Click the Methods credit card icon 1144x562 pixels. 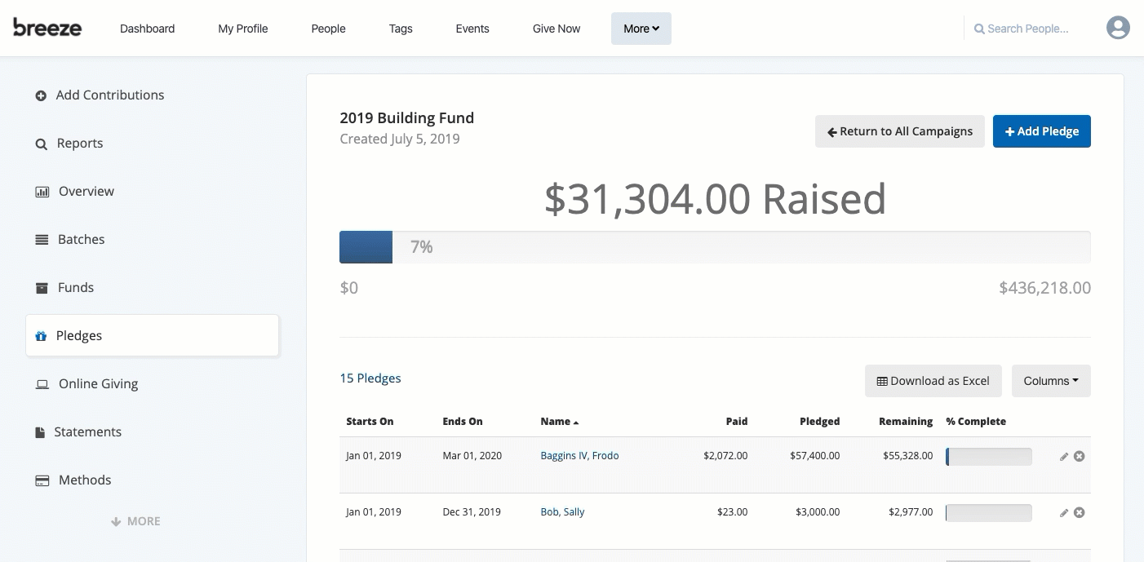42,480
